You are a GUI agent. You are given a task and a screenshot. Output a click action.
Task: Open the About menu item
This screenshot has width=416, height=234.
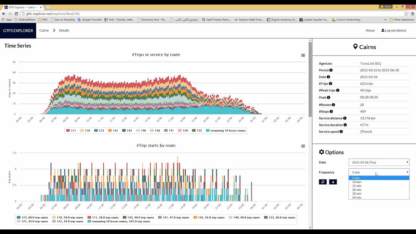pyautogui.click(x=370, y=31)
